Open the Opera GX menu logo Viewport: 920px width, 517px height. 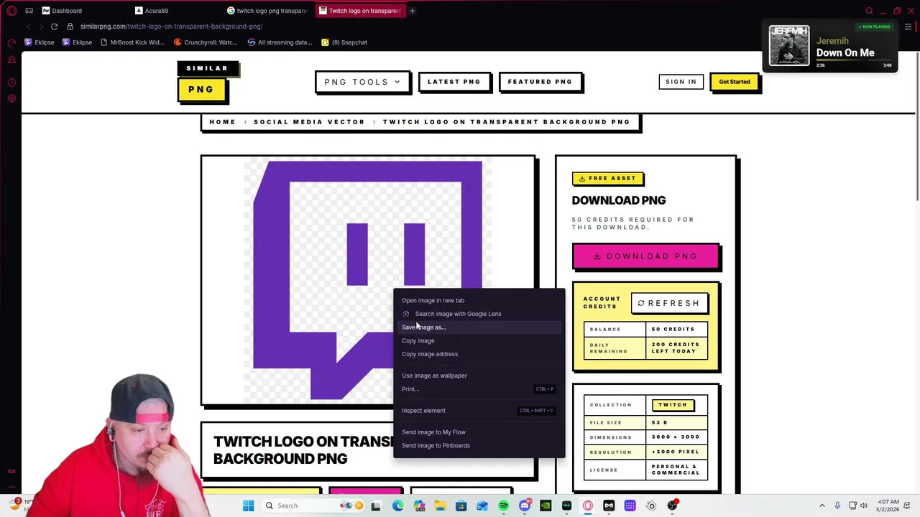[x=11, y=11]
